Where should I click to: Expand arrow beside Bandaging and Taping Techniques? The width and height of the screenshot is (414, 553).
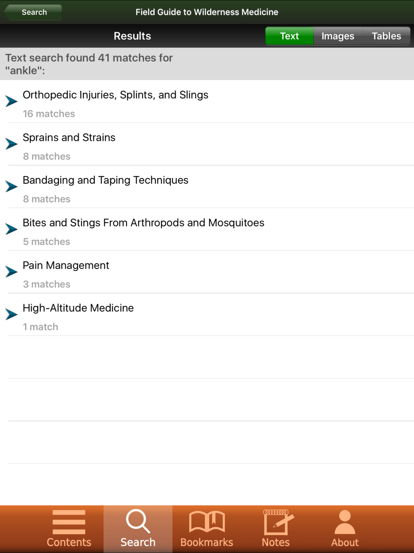click(x=12, y=186)
